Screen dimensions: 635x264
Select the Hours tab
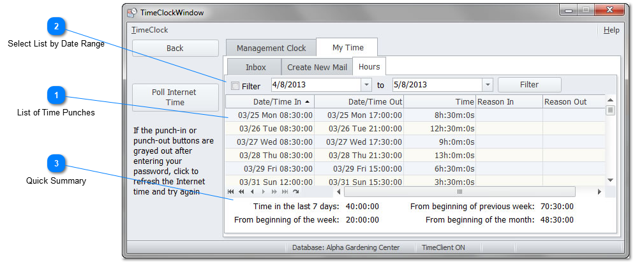point(369,66)
